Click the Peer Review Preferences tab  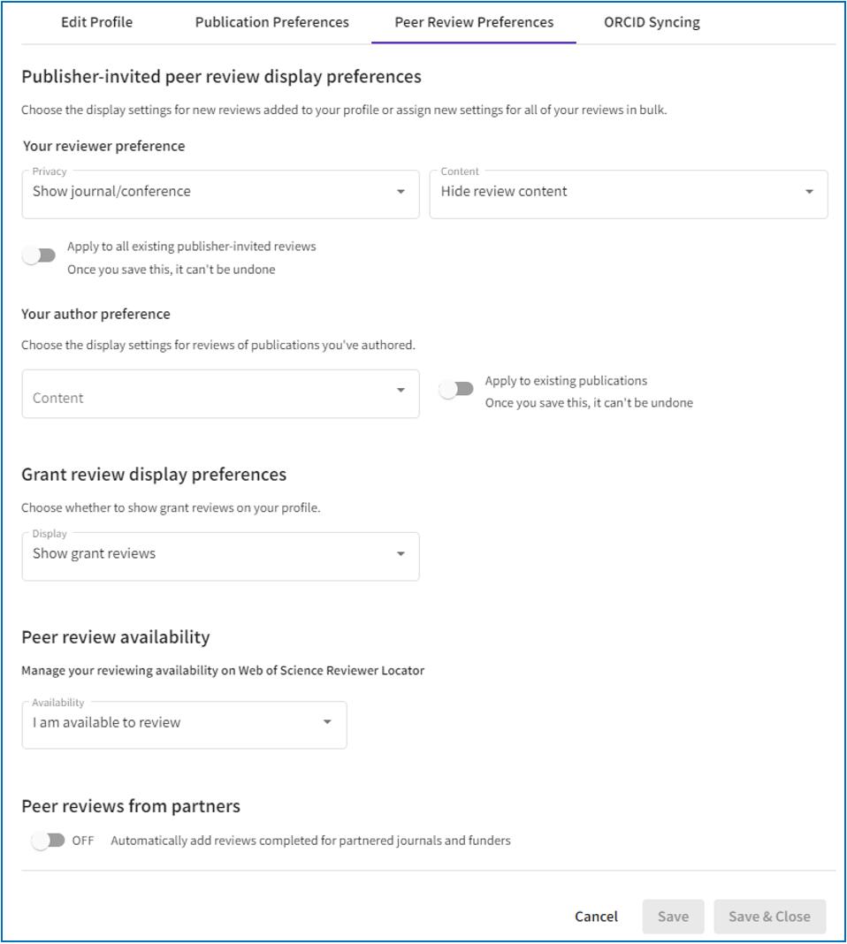coord(472,22)
